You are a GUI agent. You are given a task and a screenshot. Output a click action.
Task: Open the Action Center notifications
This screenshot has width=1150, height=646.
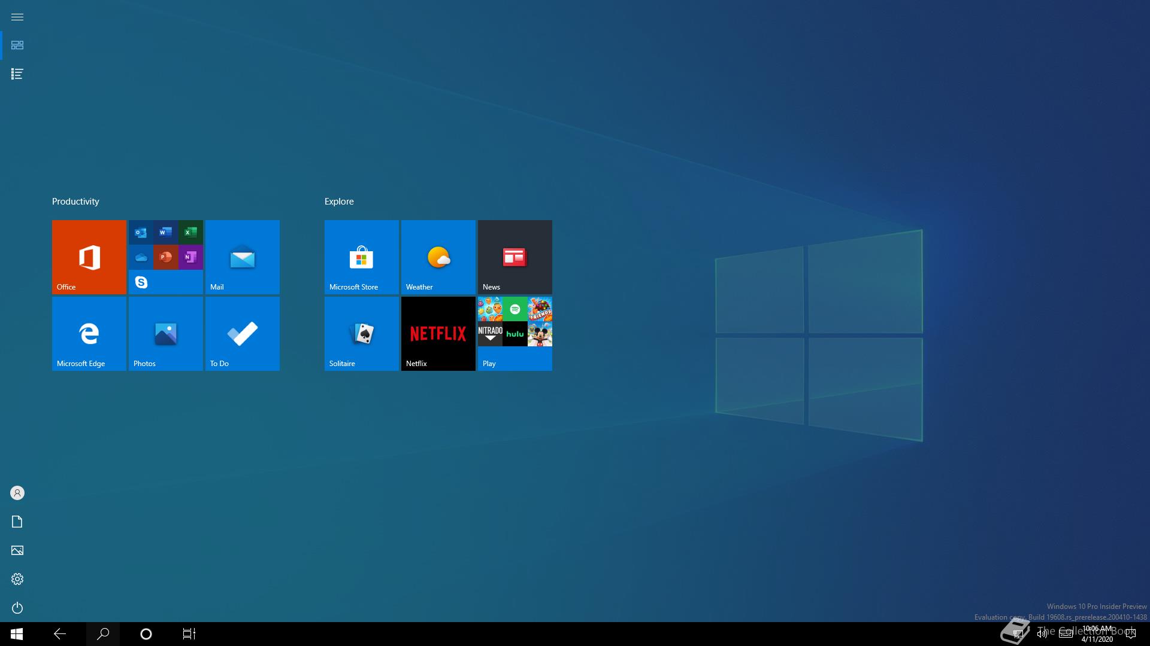1131,634
